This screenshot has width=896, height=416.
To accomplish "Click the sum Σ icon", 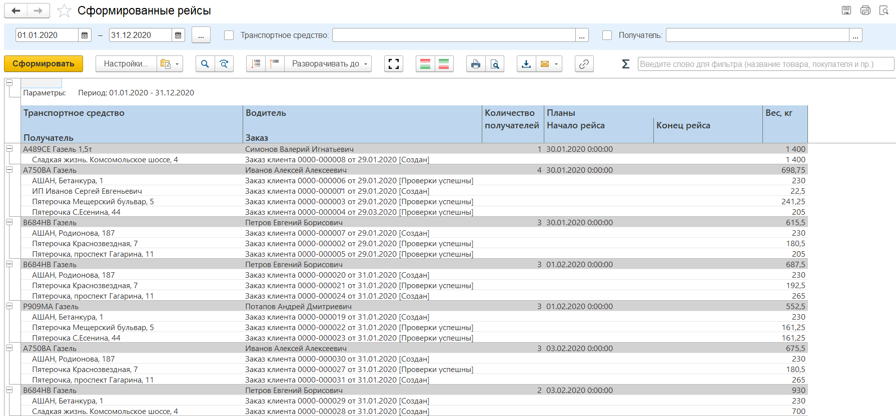I will pyautogui.click(x=625, y=64).
